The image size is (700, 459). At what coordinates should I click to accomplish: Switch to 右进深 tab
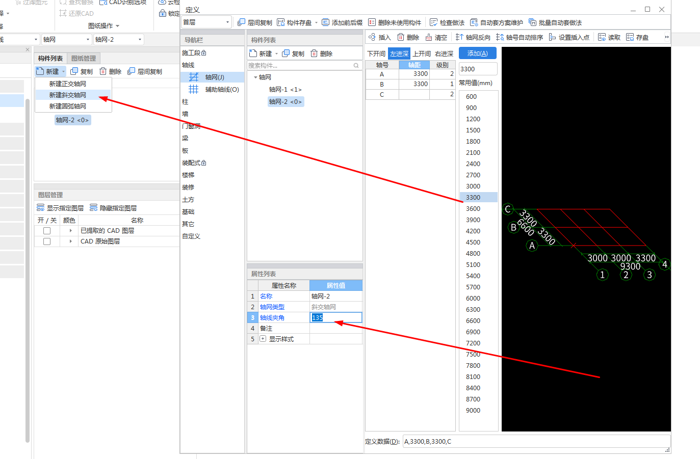tap(444, 53)
